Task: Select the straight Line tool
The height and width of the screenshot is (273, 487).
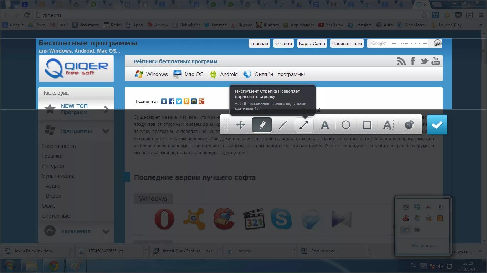Action: point(283,125)
